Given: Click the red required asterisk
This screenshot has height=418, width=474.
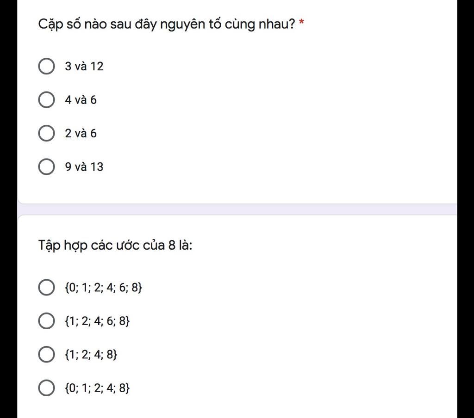Looking at the screenshot, I should 301,23.
